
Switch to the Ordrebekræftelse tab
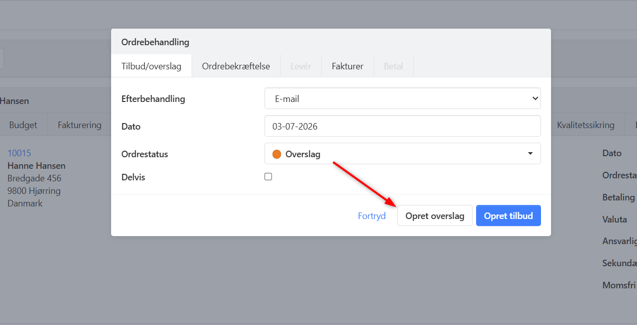pyautogui.click(x=236, y=66)
